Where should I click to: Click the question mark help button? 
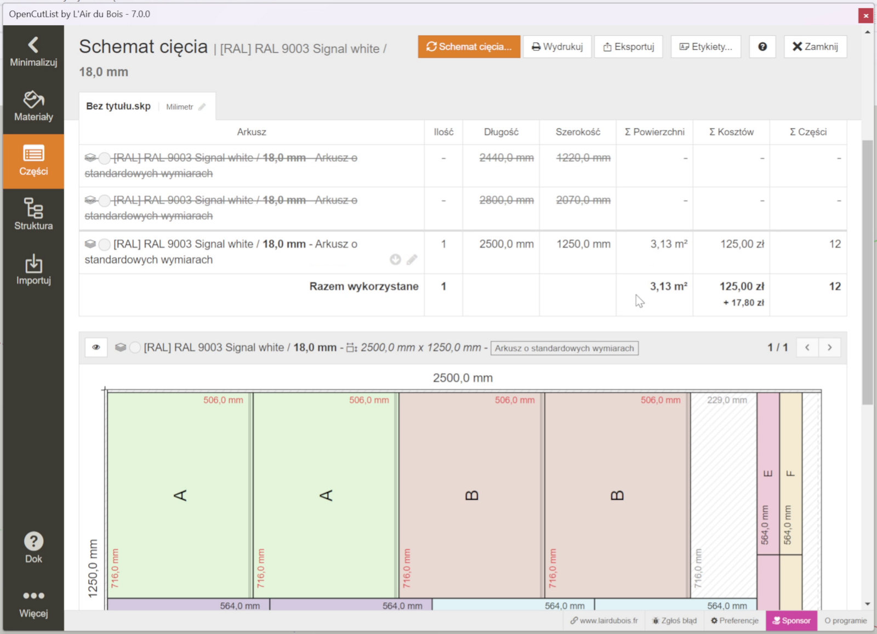(762, 47)
